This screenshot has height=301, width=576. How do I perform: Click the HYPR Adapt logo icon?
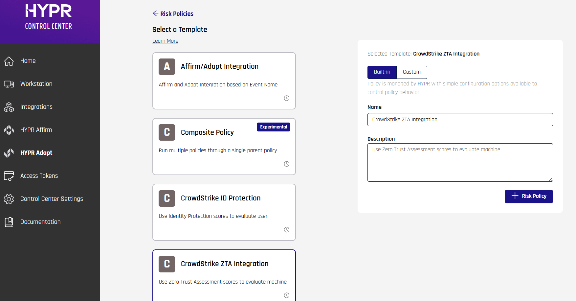click(x=9, y=153)
